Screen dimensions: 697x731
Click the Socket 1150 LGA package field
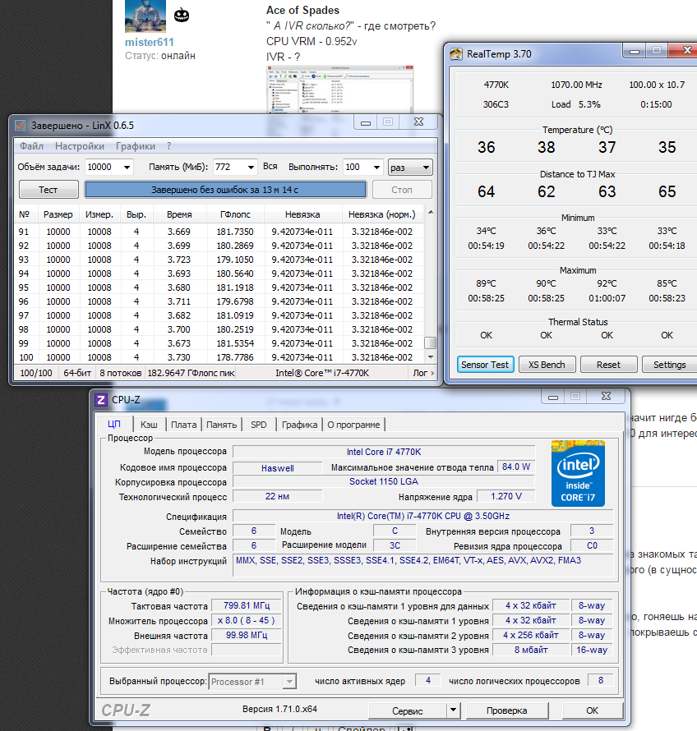(x=384, y=481)
